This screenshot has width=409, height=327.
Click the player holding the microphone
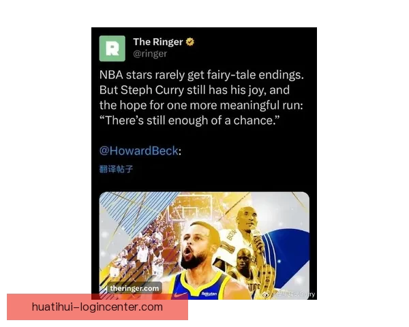pos(247,224)
